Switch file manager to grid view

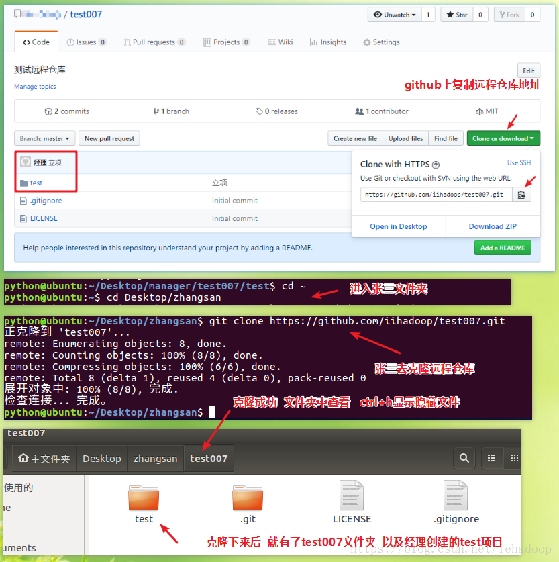point(514,458)
